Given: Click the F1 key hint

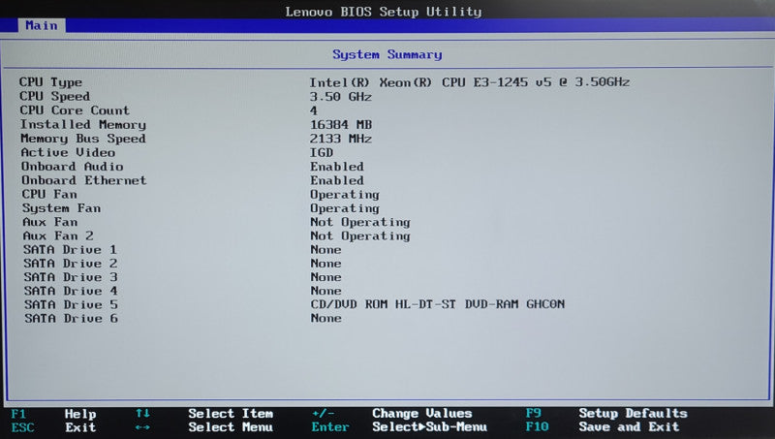Looking at the screenshot, I should 18,414.
